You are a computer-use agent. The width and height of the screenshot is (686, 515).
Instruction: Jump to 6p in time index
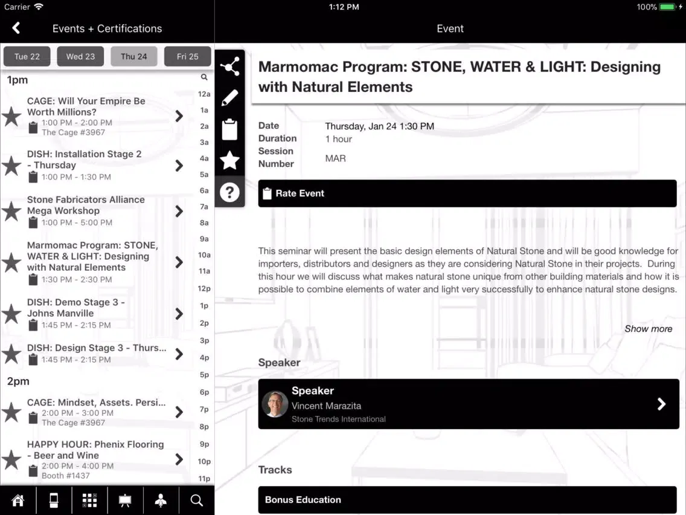coord(204,392)
